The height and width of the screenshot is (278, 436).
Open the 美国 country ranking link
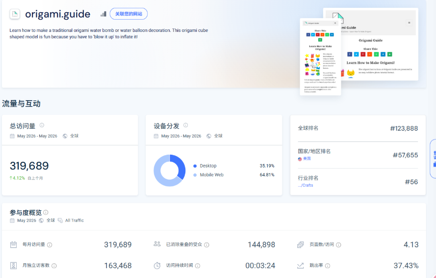(307, 159)
